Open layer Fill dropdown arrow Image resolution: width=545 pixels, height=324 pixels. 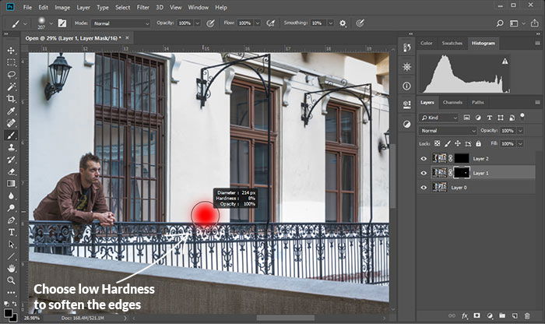pyautogui.click(x=520, y=143)
